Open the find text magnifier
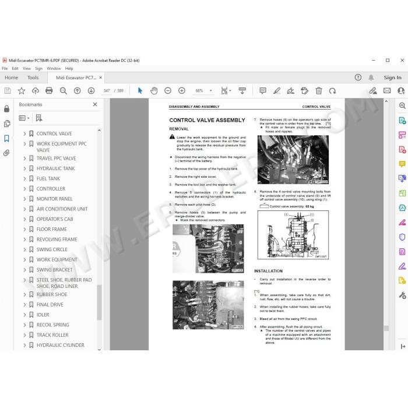This screenshot has width=408, height=408. click(x=63, y=90)
